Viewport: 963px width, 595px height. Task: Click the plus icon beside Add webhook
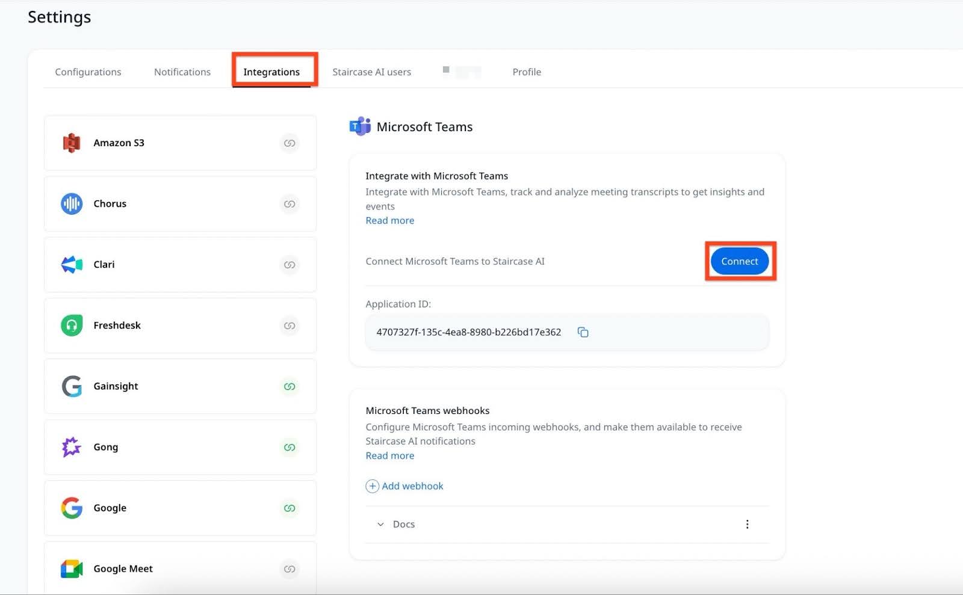(373, 486)
